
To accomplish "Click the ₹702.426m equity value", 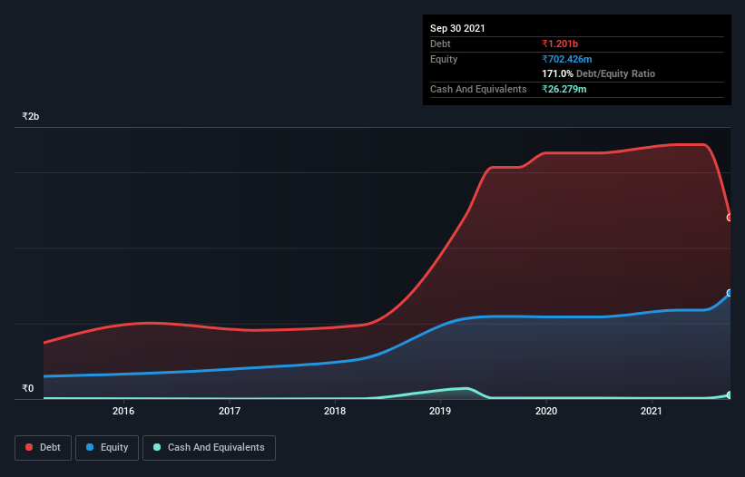I will (567, 59).
